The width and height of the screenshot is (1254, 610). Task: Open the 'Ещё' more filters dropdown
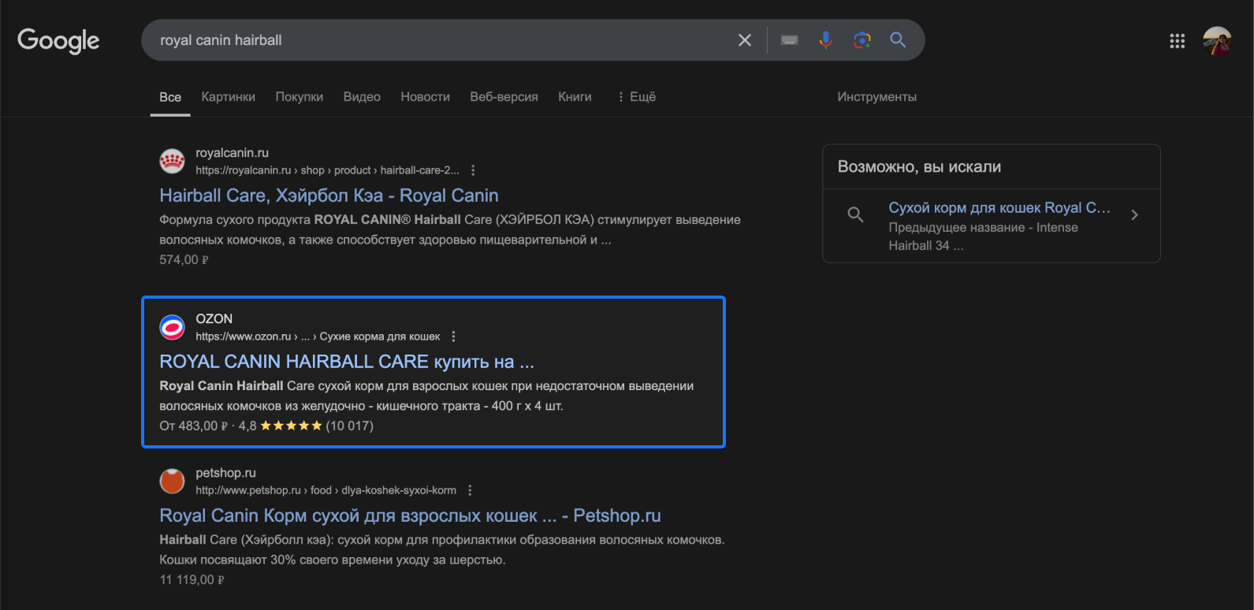point(637,97)
